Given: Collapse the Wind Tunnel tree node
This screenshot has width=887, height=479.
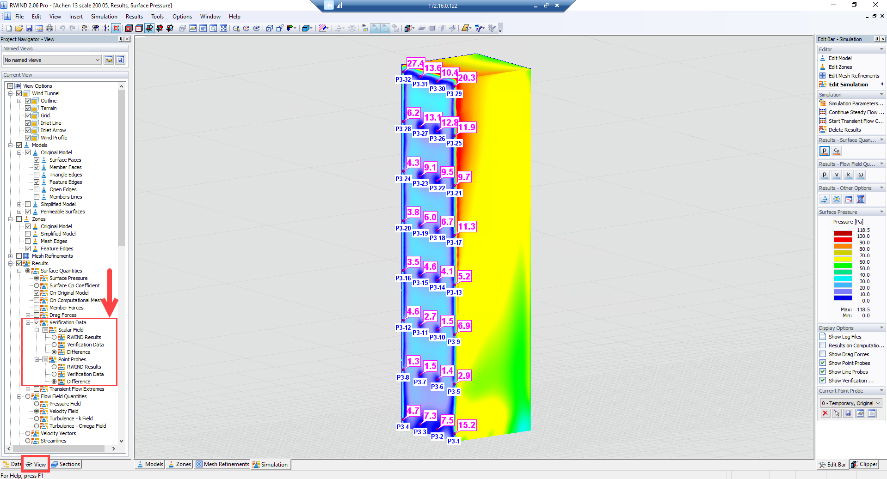Looking at the screenshot, I should [10, 93].
